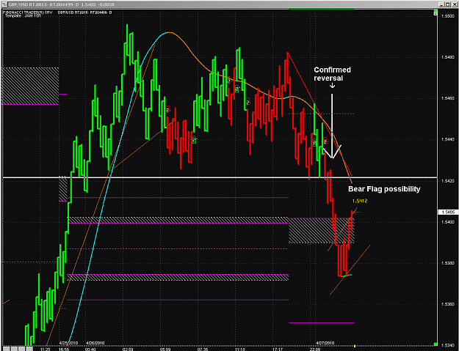The width and height of the screenshot is (459, 351).
Task: Click the 02:59 time axis label
Action: tap(128, 349)
